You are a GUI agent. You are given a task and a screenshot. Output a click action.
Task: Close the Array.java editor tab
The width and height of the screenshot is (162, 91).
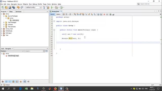point(61,11)
